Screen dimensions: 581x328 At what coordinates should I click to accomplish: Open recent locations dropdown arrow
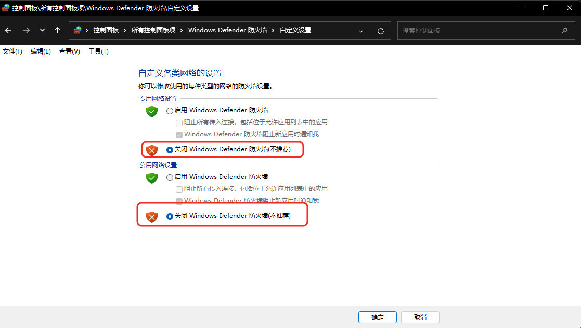tap(42, 30)
